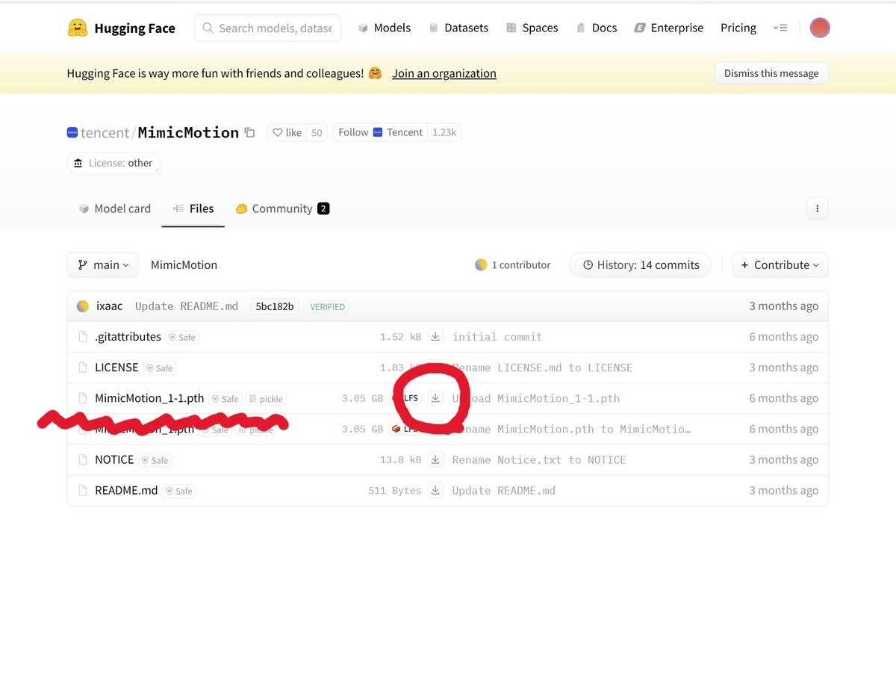
Task: Open the Datasets page
Action: tap(458, 28)
